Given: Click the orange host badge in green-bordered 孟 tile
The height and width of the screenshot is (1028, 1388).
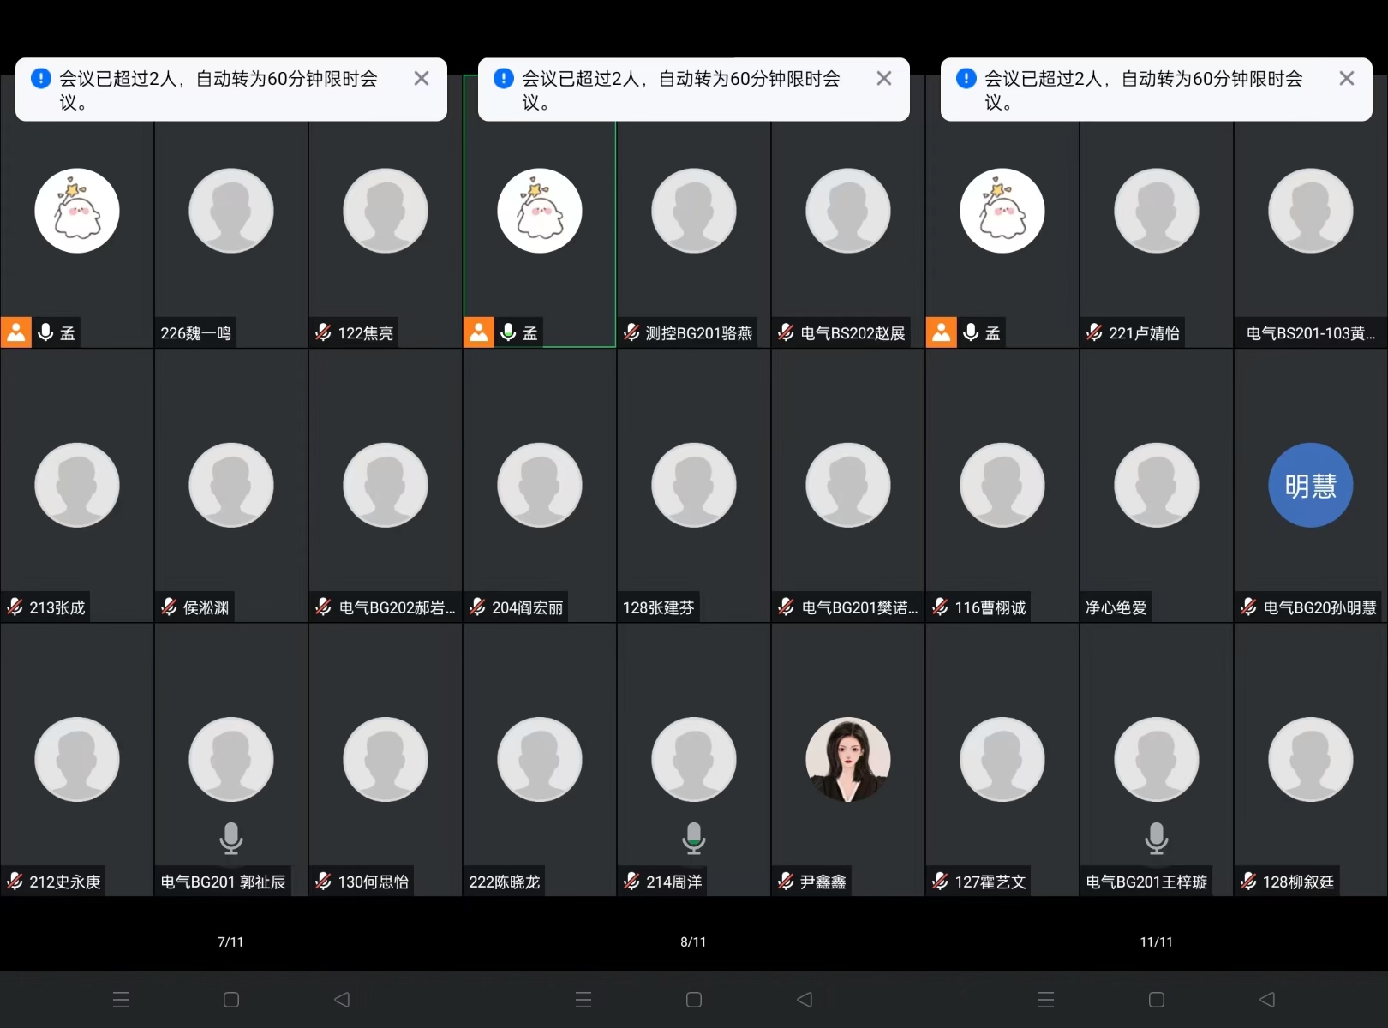Looking at the screenshot, I should (x=479, y=332).
